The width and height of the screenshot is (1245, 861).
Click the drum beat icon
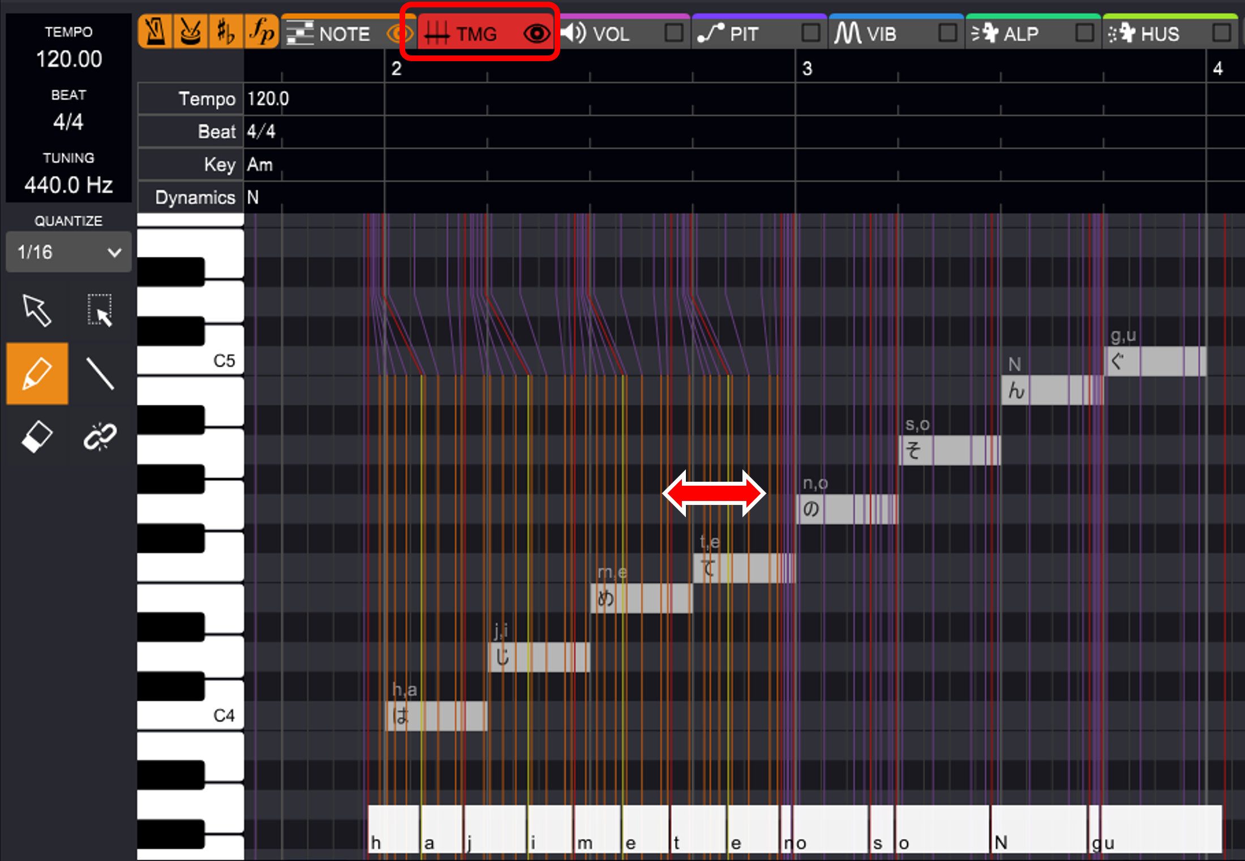[x=190, y=32]
